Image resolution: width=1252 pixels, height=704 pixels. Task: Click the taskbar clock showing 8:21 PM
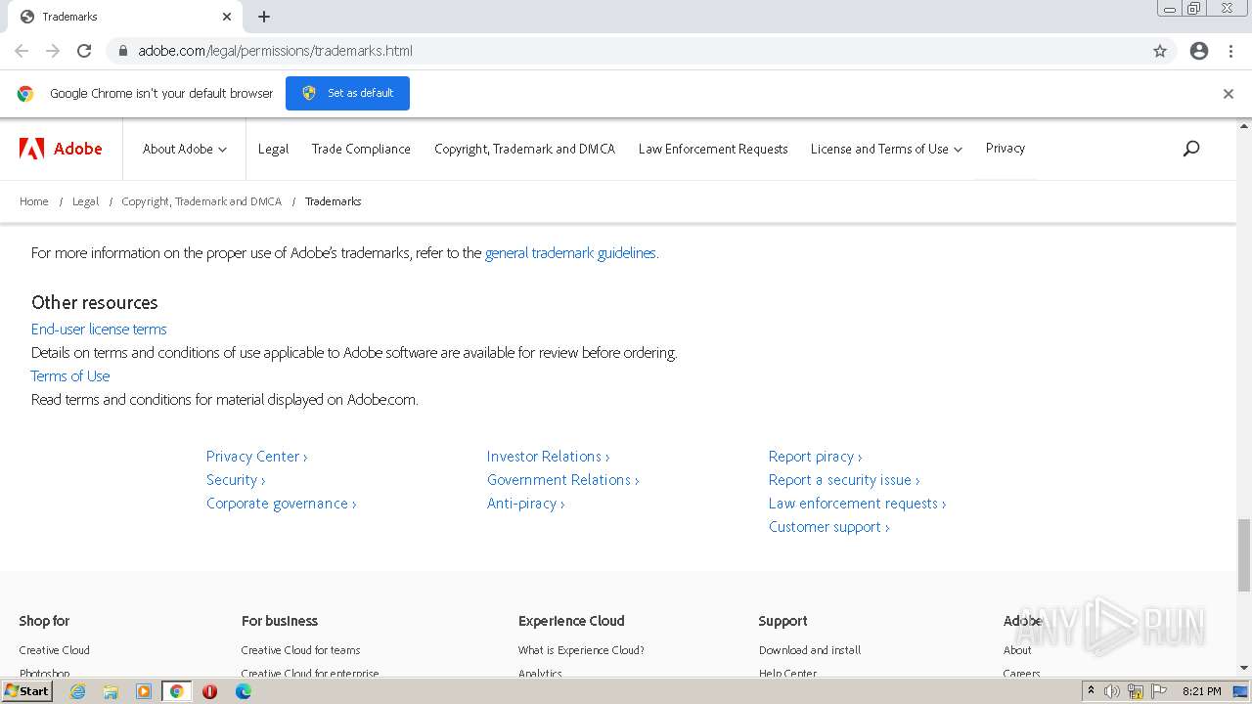coord(1201,691)
